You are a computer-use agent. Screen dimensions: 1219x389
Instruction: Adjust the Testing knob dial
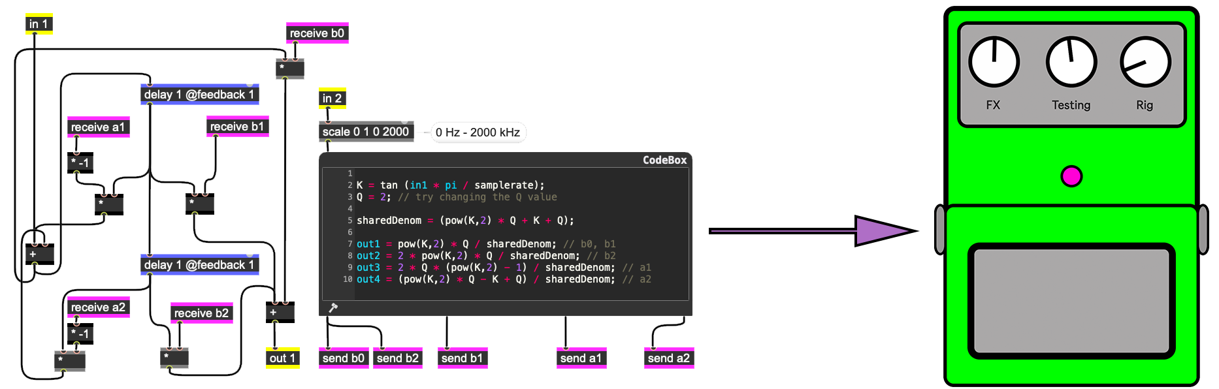point(1071,63)
